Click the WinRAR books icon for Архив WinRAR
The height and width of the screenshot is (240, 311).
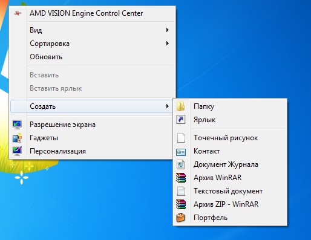click(x=181, y=178)
